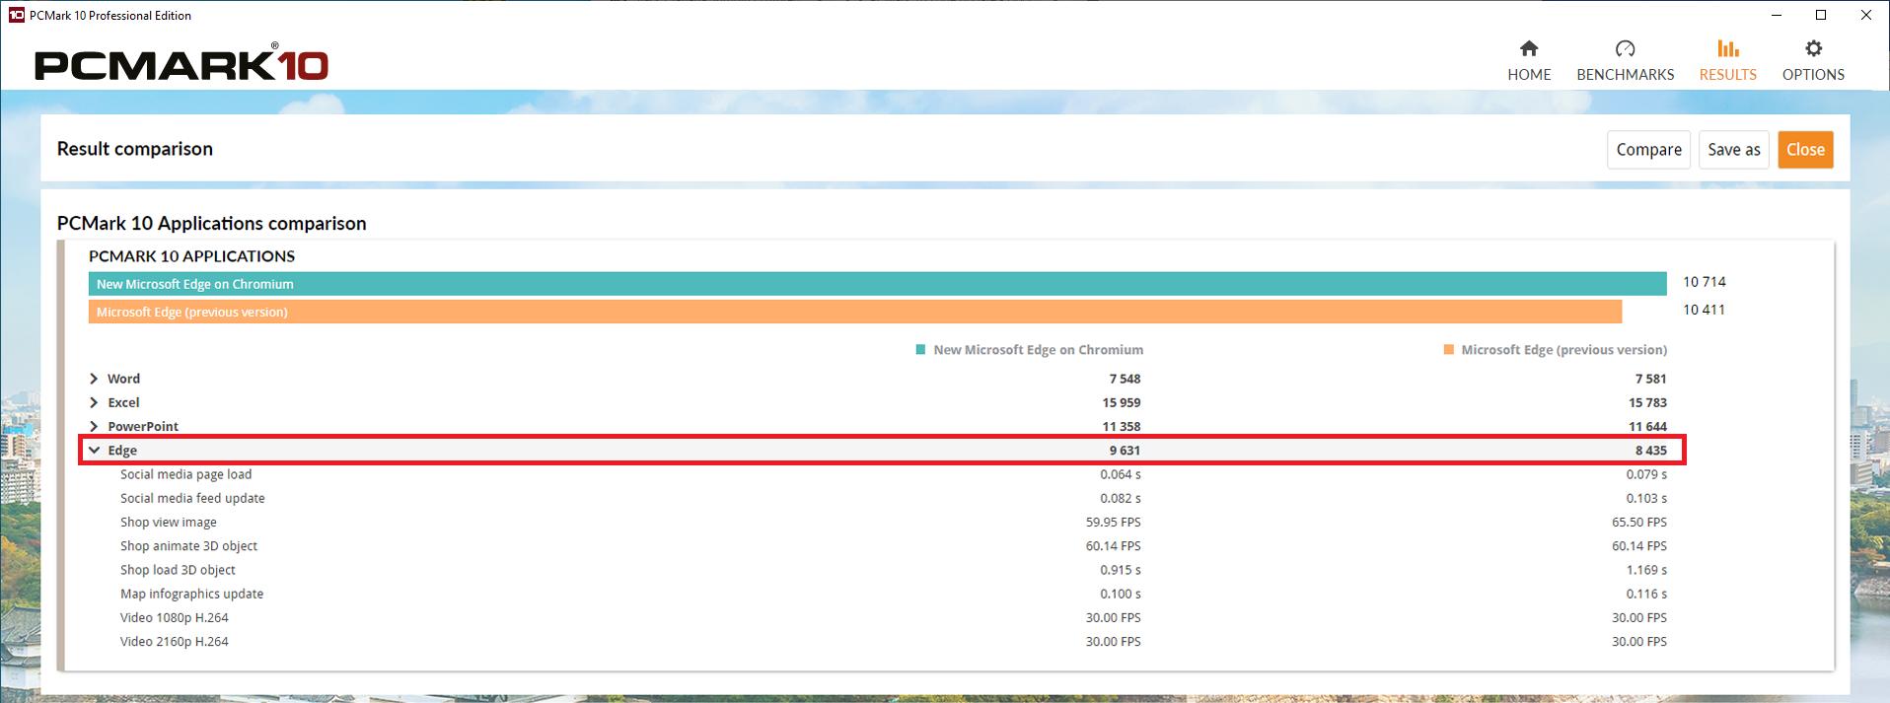Click the orange Microsoft Edge previous version bar

[854, 312]
